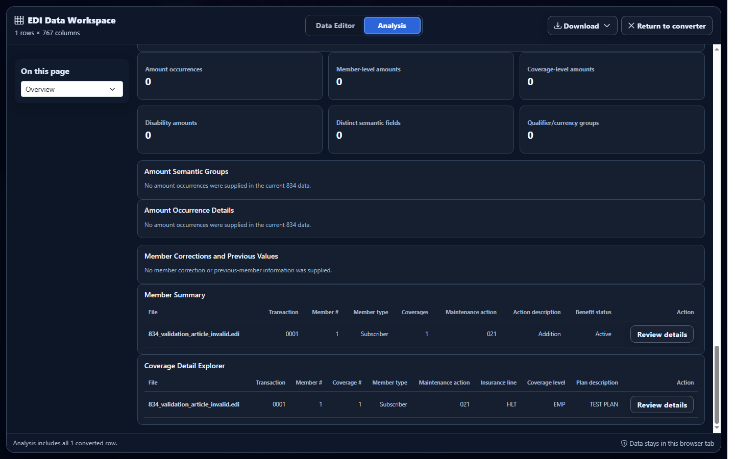
Task: Click Transaction header in Member Summary
Action: (x=283, y=312)
